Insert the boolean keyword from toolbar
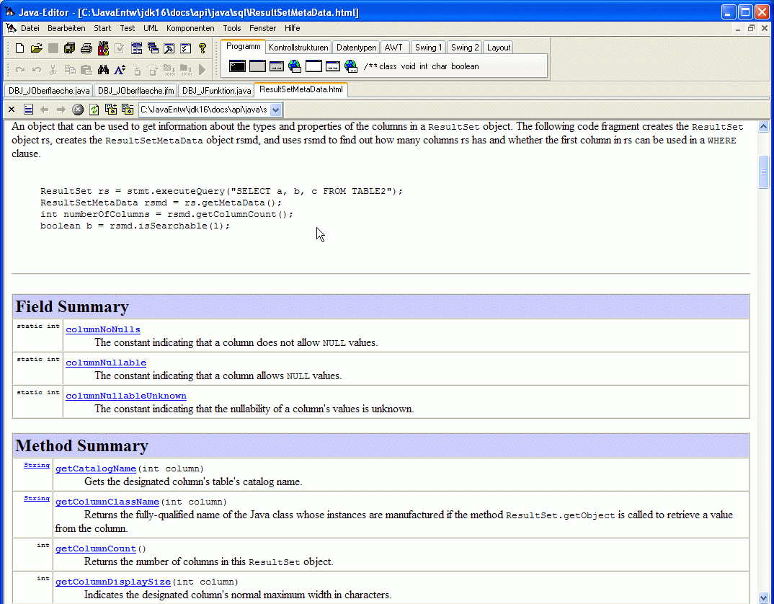This screenshot has height=604, width=774. click(x=465, y=66)
